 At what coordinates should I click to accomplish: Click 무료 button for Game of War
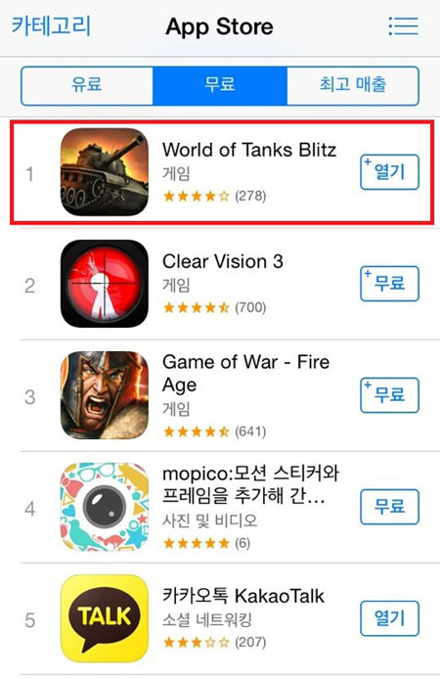pyautogui.click(x=389, y=395)
